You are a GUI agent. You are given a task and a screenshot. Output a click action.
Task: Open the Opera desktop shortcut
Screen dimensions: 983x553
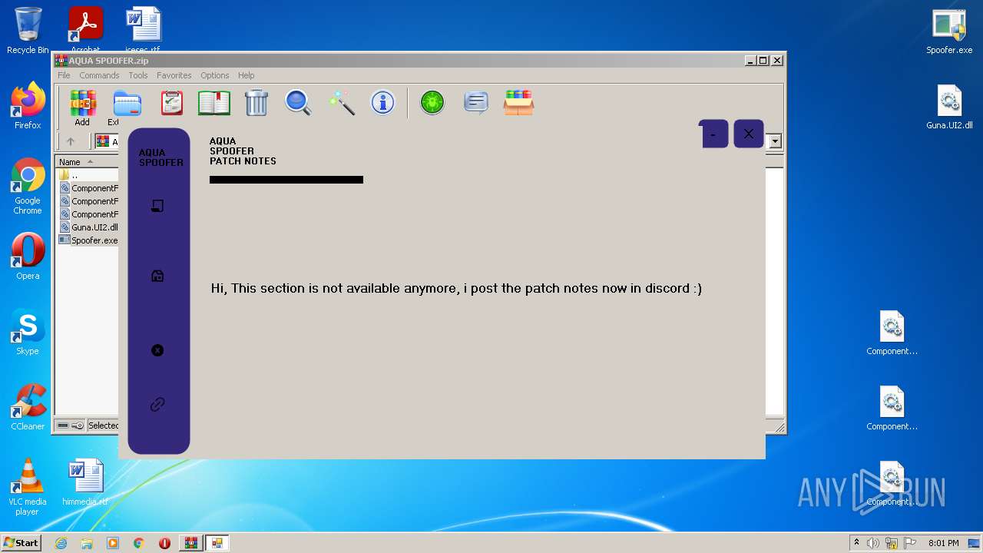(x=28, y=257)
